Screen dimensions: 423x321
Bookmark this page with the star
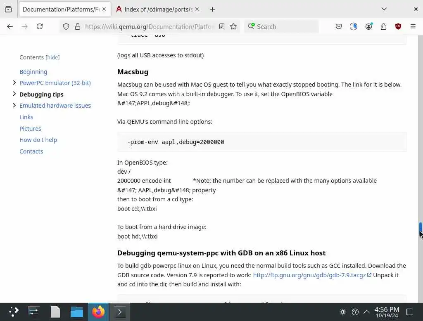tap(234, 26)
